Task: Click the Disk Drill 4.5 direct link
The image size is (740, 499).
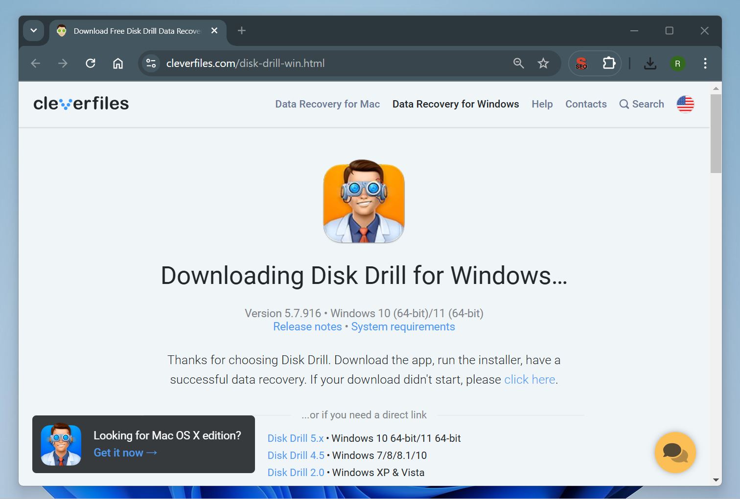Action: pos(296,456)
